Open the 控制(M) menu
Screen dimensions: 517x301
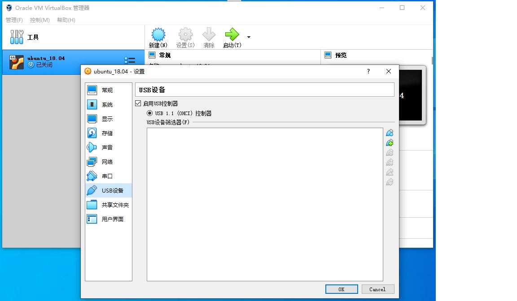40,20
